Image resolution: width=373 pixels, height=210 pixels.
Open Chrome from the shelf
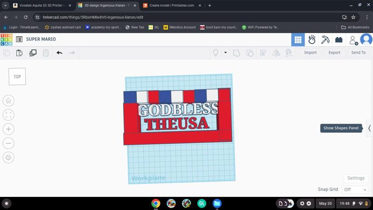[x=156, y=203]
